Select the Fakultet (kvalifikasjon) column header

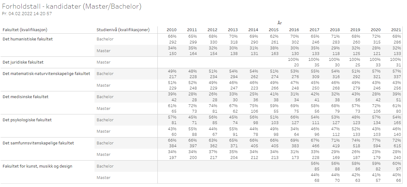coord(25,30)
